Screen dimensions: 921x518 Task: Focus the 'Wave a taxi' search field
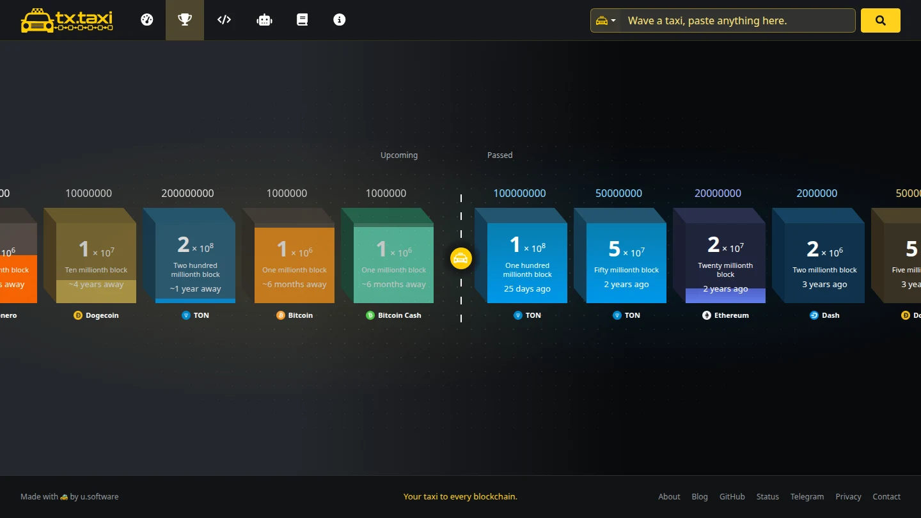tap(737, 20)
